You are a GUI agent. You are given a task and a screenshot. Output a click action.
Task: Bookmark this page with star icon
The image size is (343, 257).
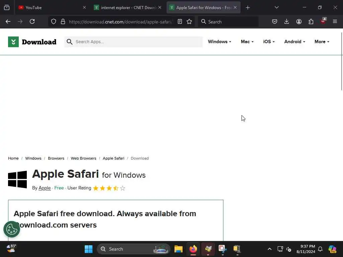[x=189, y=22]
